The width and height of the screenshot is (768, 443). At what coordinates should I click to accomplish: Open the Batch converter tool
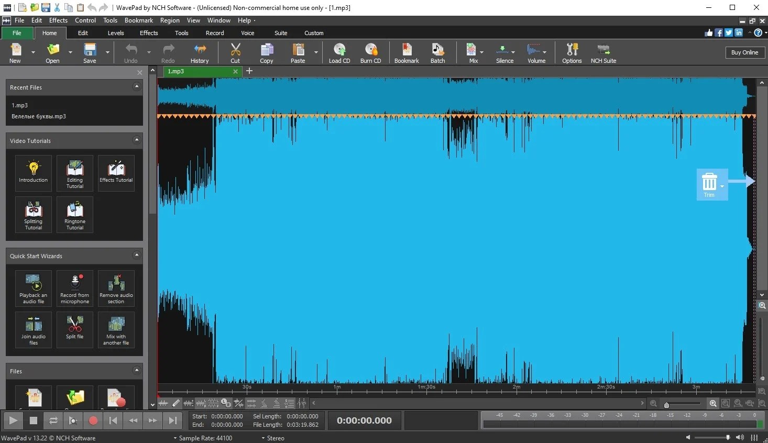point(437,52)
